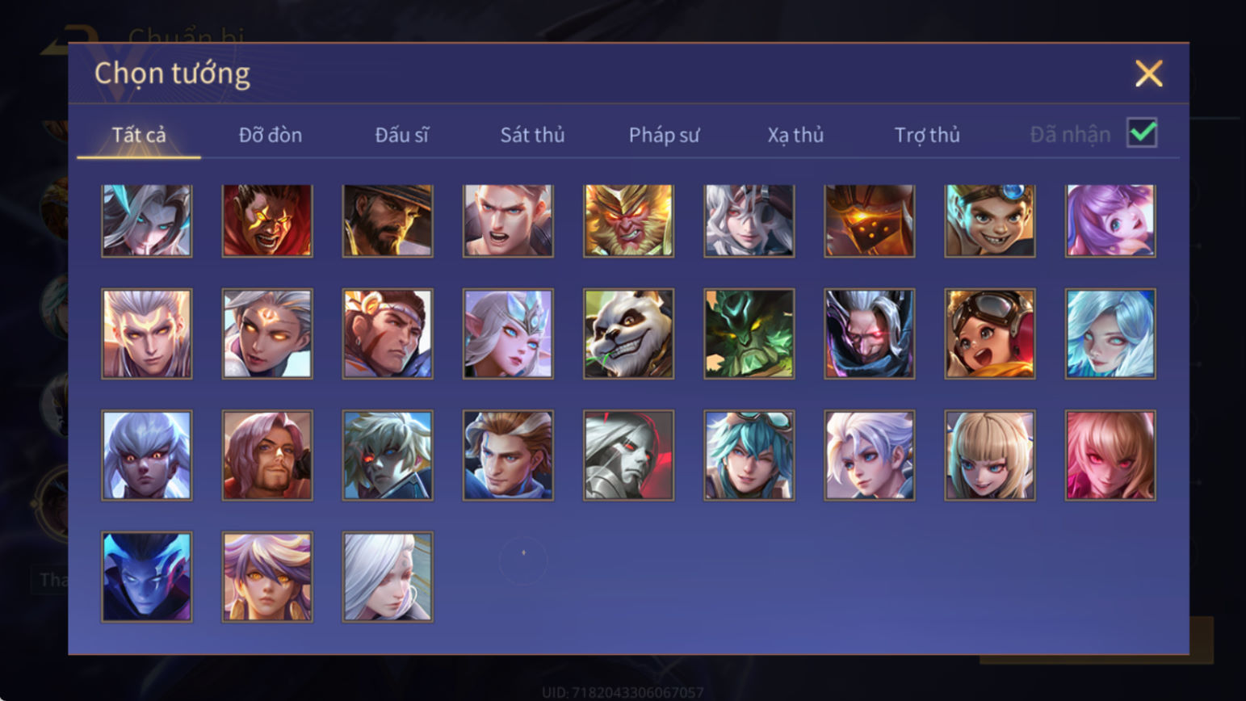Image resolution: width=1246 pixels, height=701 pixels.
Task: Go to the Trợ thủ tab
Action: pos(927,135)
